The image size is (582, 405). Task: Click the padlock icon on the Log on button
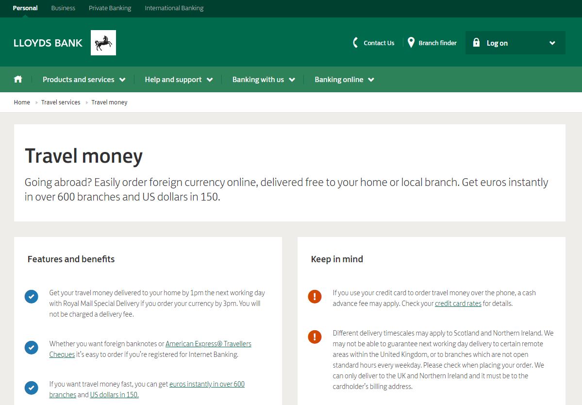[x=478, y=43]
